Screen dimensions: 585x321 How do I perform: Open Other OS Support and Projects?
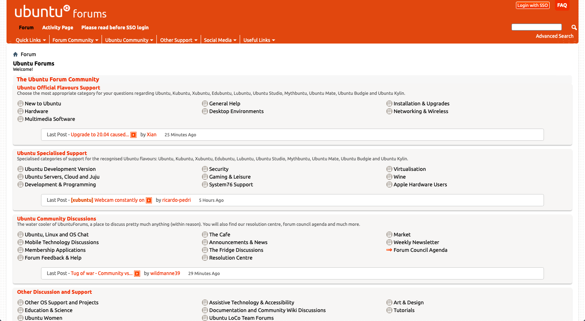pos(62,303)
